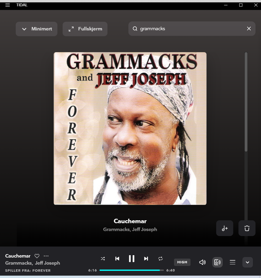
Task: Open Jeff Joseph artist in player bar
Action: click(x=47, y=263)
